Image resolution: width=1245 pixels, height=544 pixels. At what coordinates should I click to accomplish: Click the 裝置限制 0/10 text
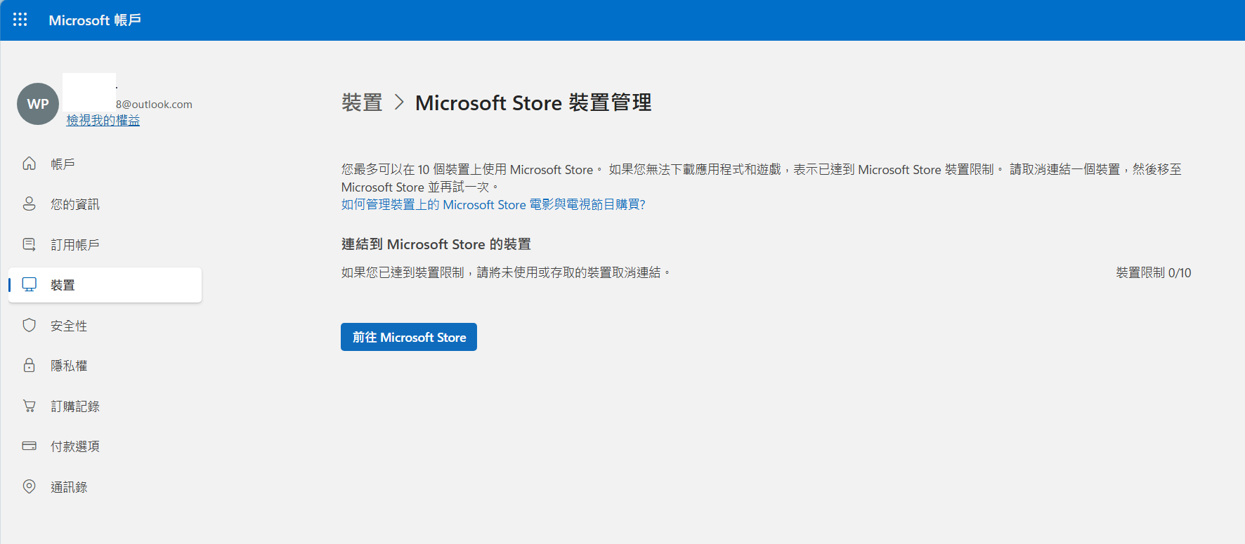1154,272
